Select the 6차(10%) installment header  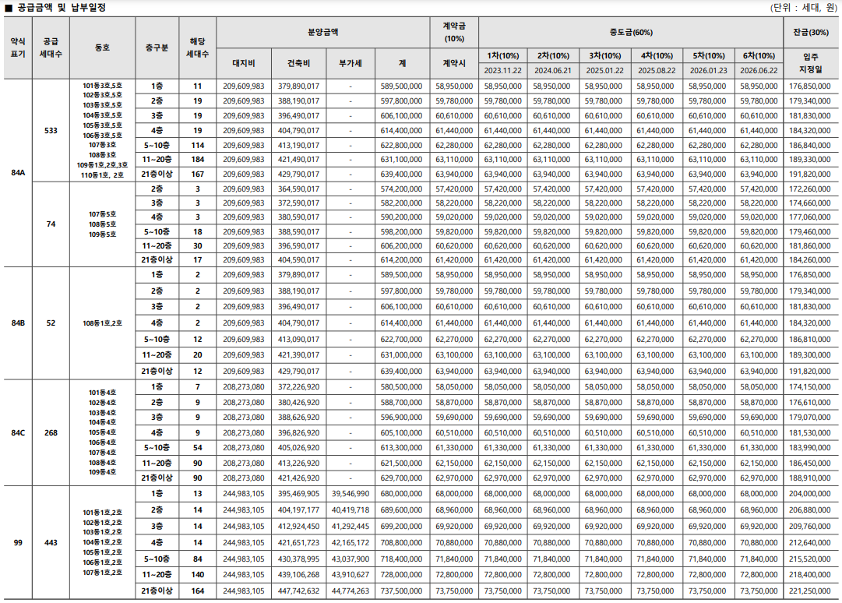pos(759,56)
